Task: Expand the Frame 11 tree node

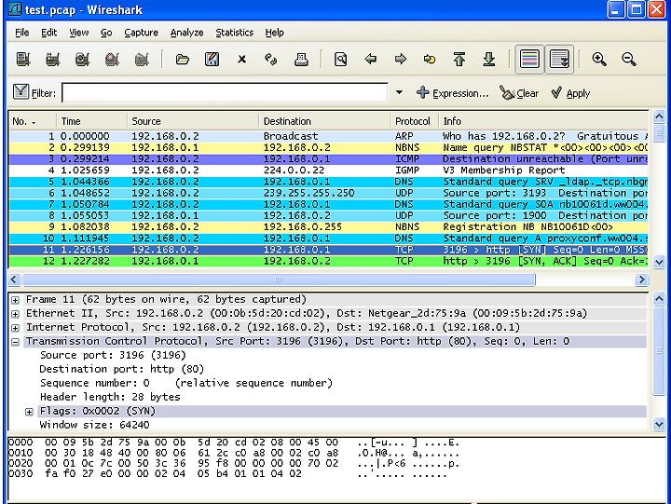Action: pos(15,300)
